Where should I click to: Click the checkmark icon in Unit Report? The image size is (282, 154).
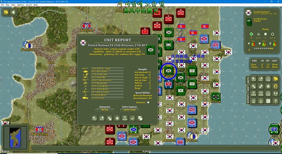click(x=132, y=118)
